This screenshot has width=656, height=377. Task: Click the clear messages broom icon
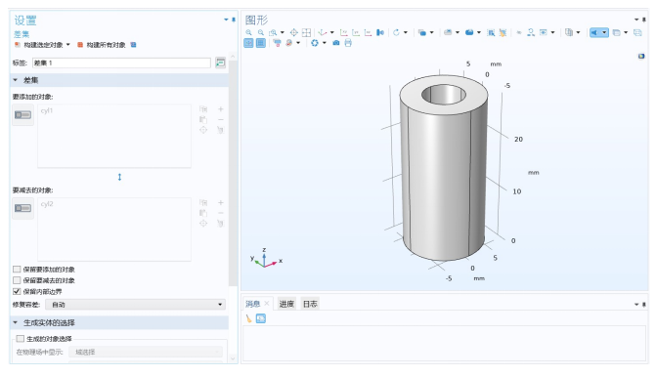(249, 319)
